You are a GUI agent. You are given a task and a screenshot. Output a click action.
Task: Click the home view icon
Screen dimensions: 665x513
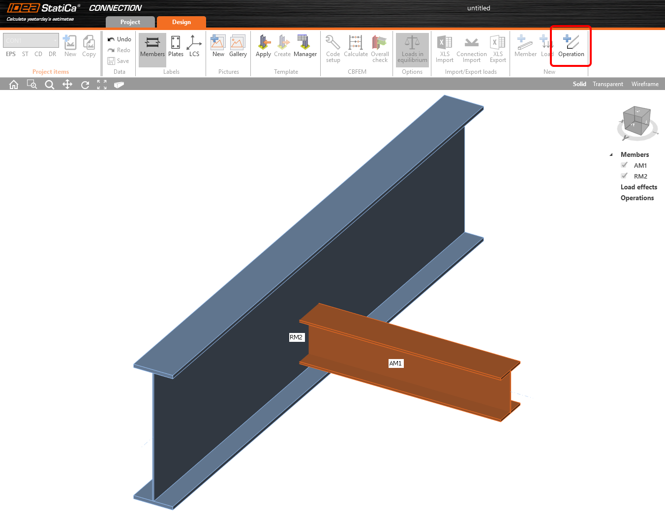point(14,85)
